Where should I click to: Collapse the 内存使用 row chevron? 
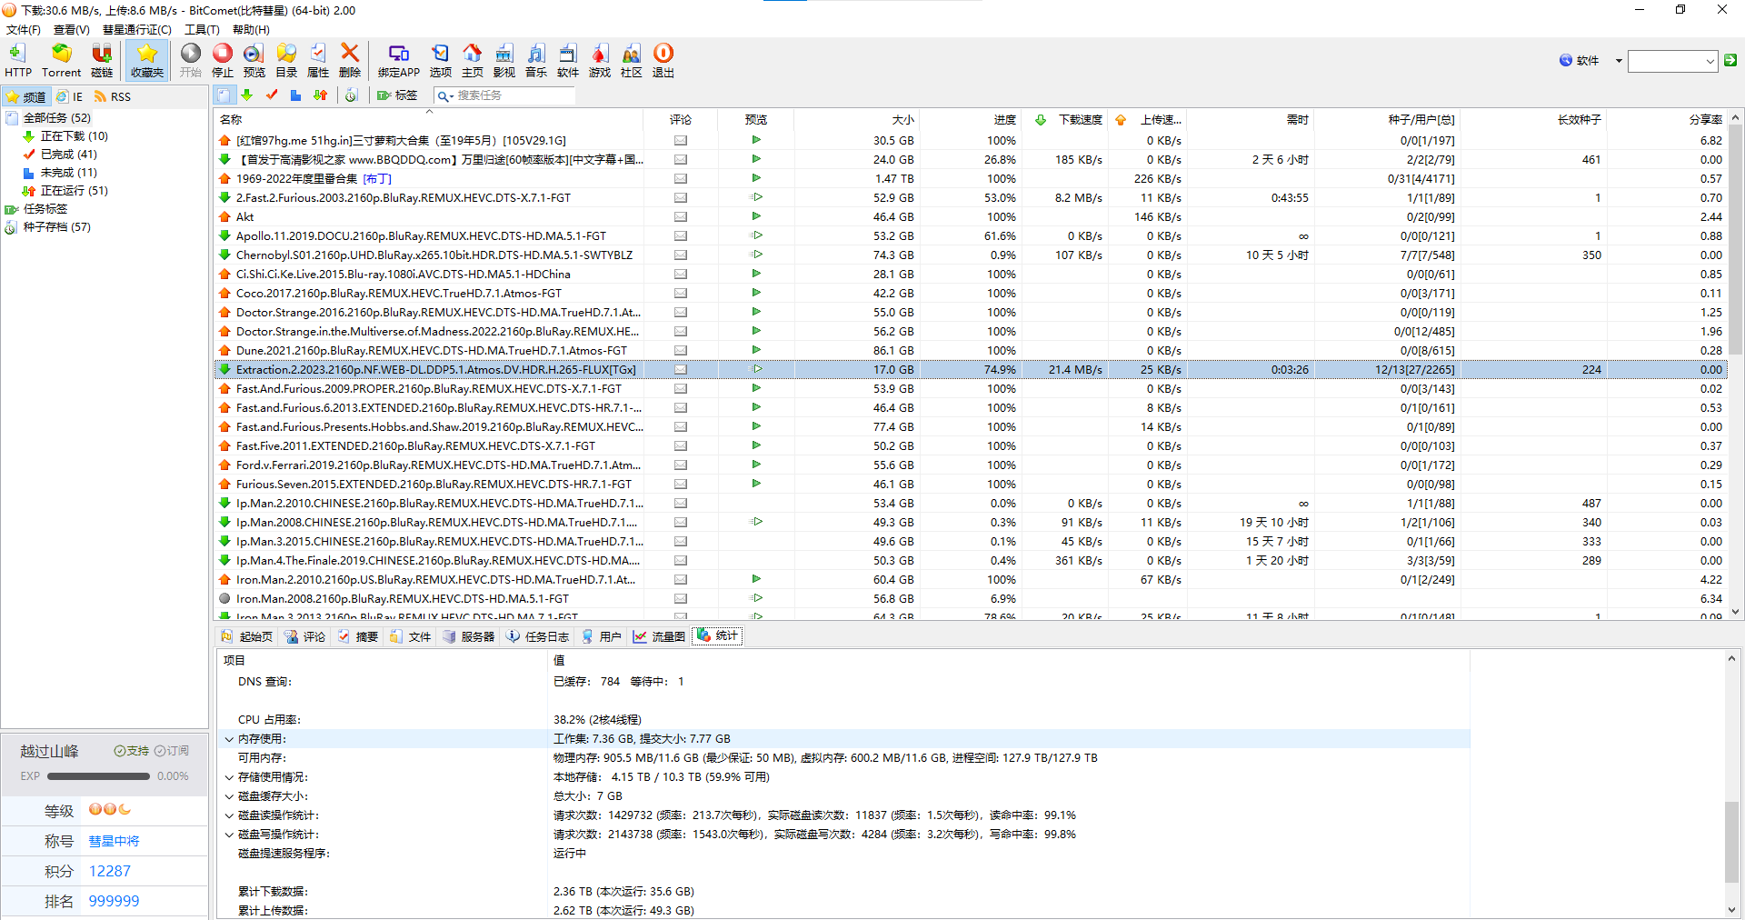229,739
